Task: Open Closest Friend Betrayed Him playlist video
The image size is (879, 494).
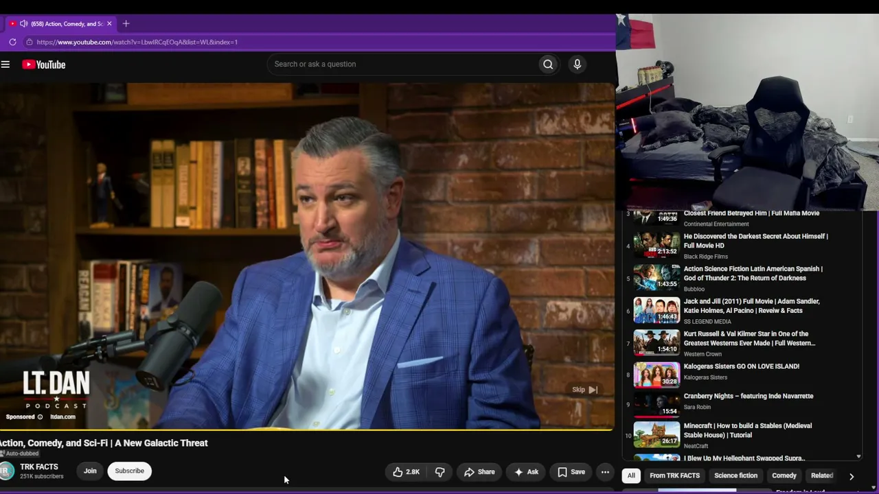Action: [x=751, y=213]
